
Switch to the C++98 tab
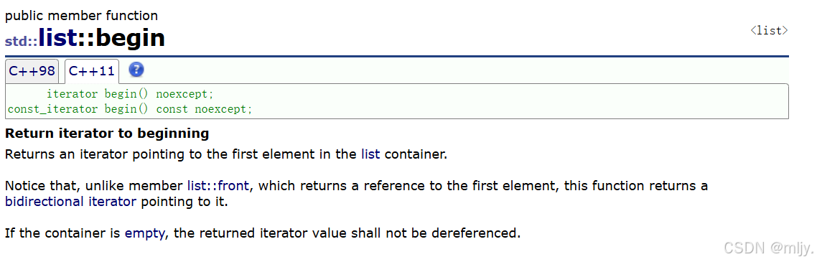[32, 71]
